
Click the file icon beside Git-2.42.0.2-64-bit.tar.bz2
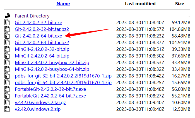7,42
